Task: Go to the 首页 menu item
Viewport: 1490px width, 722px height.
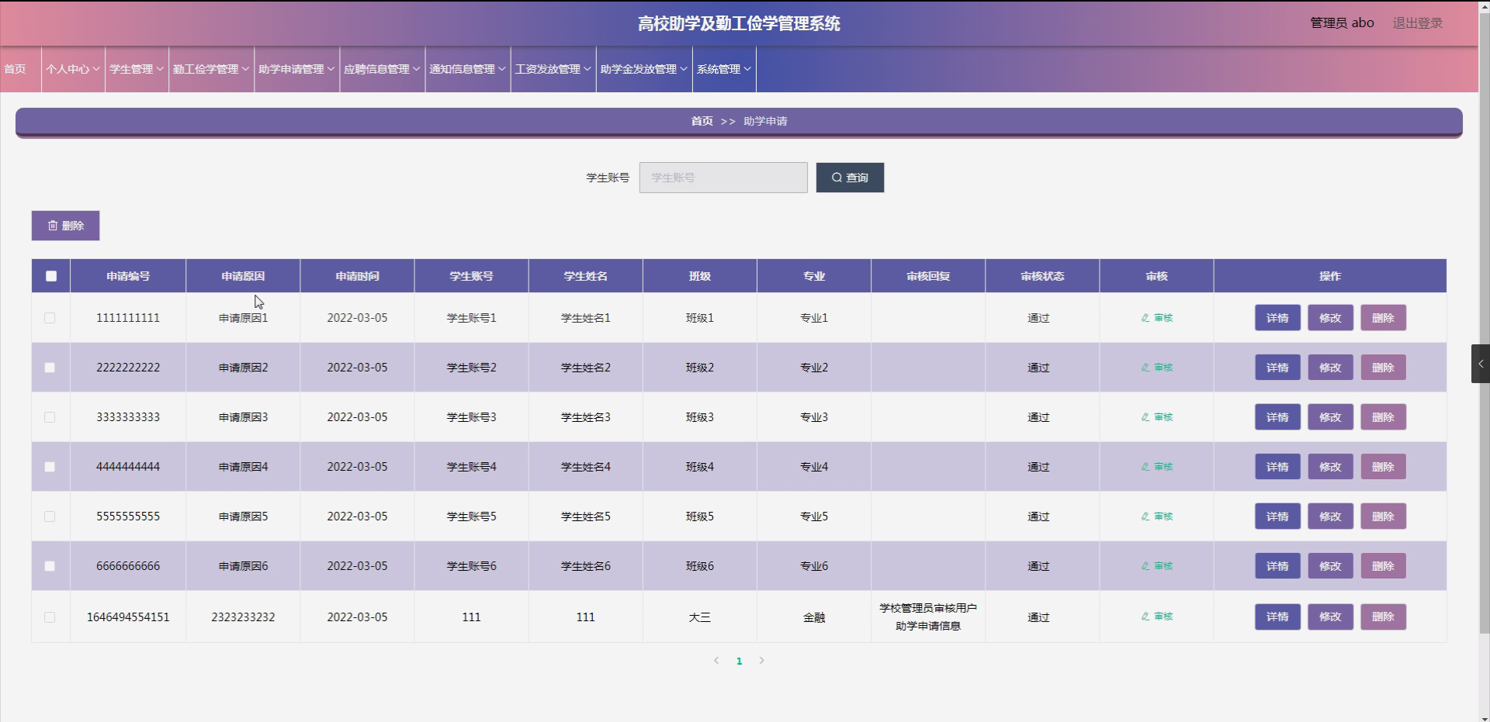Action: [x=16, y=69]
